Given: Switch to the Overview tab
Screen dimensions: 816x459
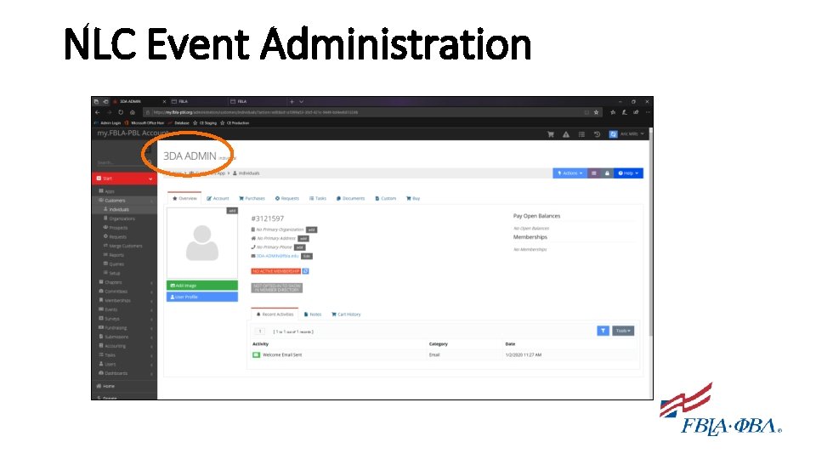Looking at the screenshot, I should click(x=184, y=198).
